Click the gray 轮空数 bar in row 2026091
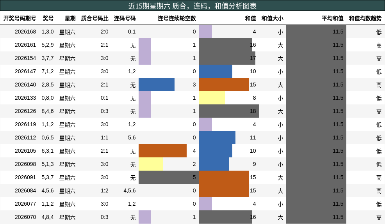The image size is (385, 224). pyautogui.click(x=168, y=177)
